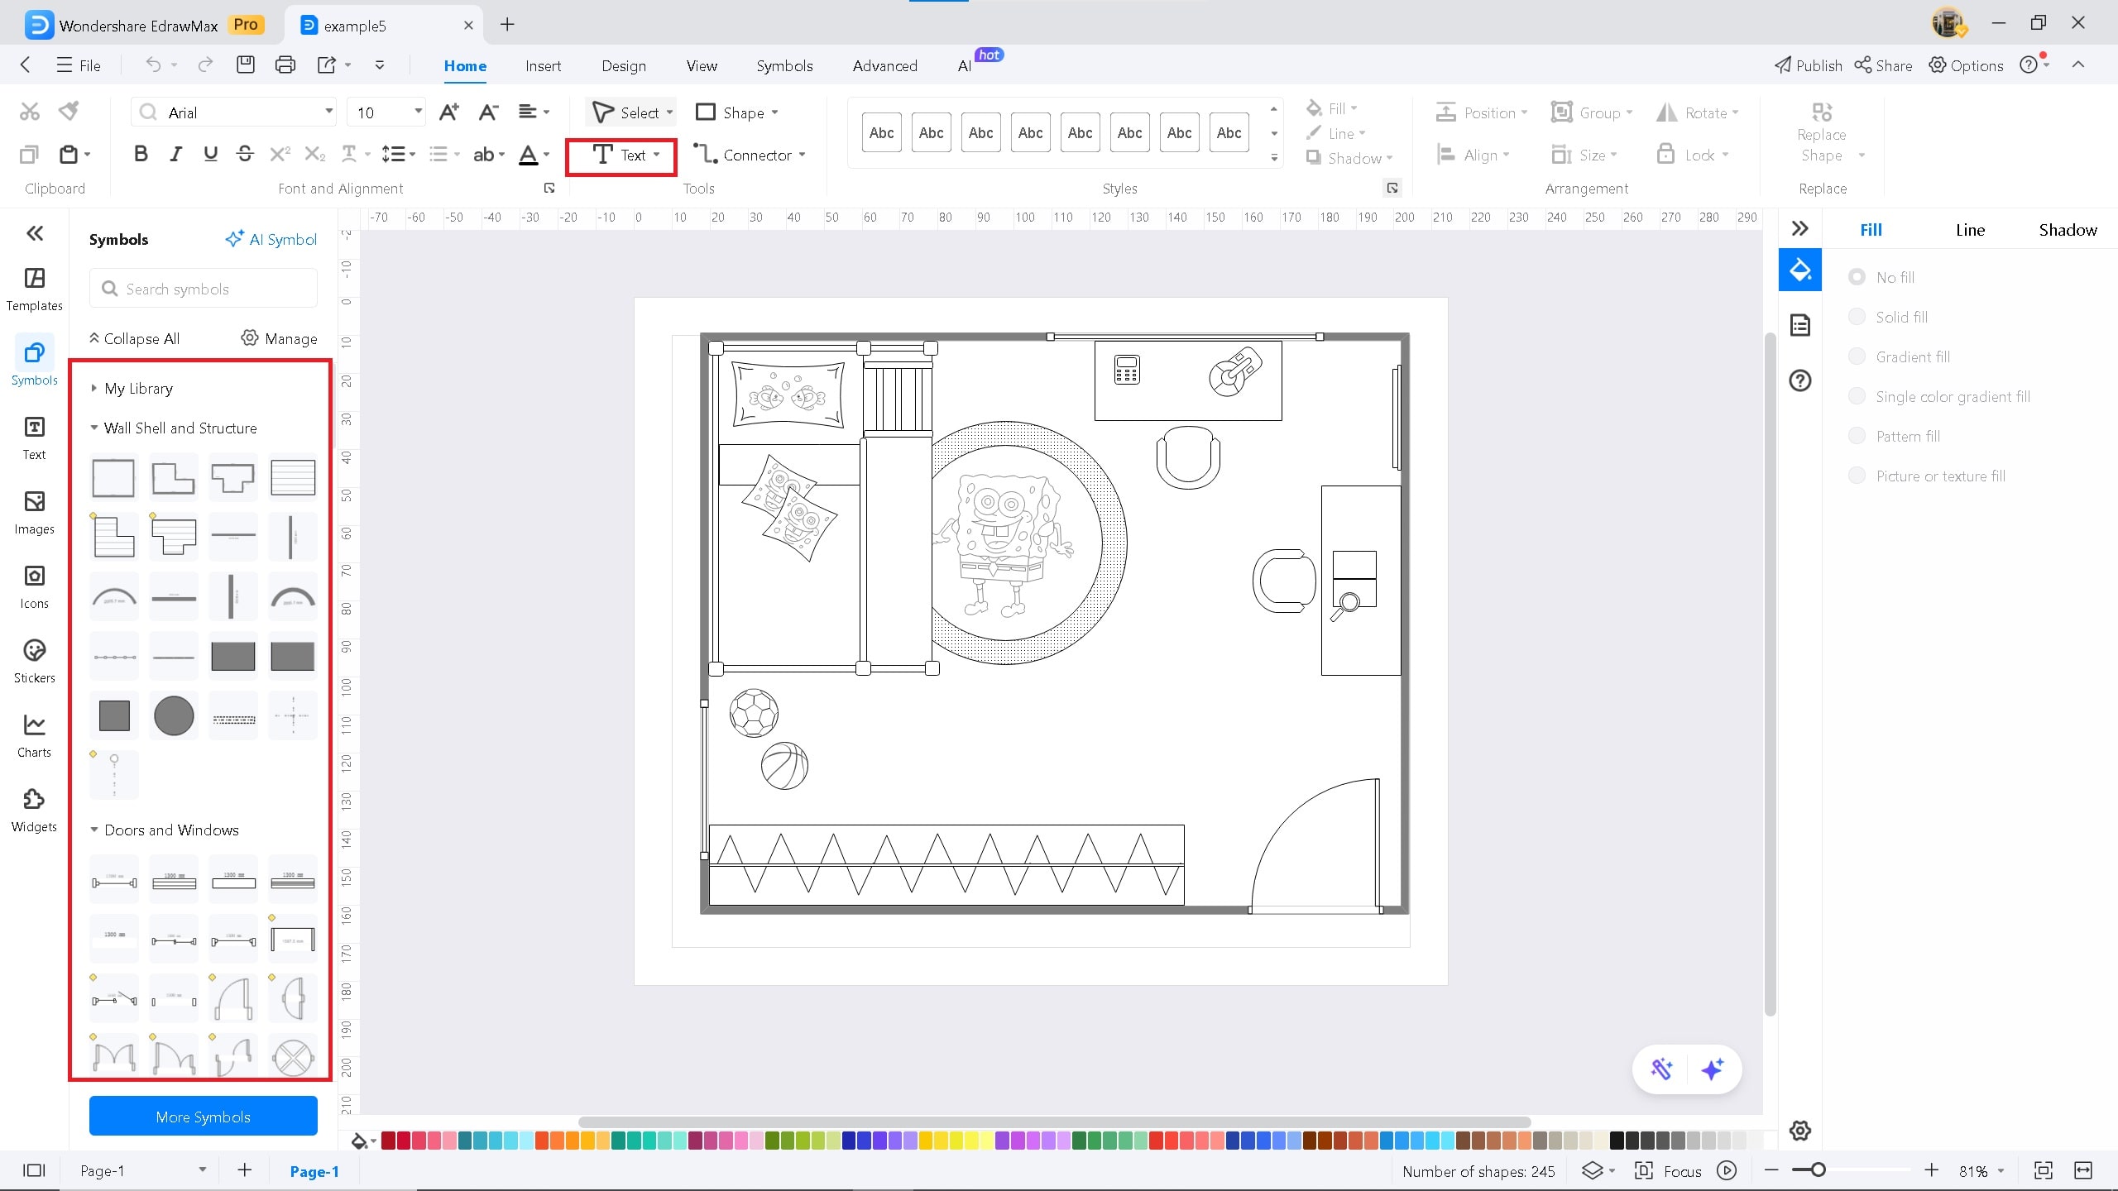Click Collapse All in the Symbols panel
This screenshot has width=2118, height=1191.
coord(134,338)
